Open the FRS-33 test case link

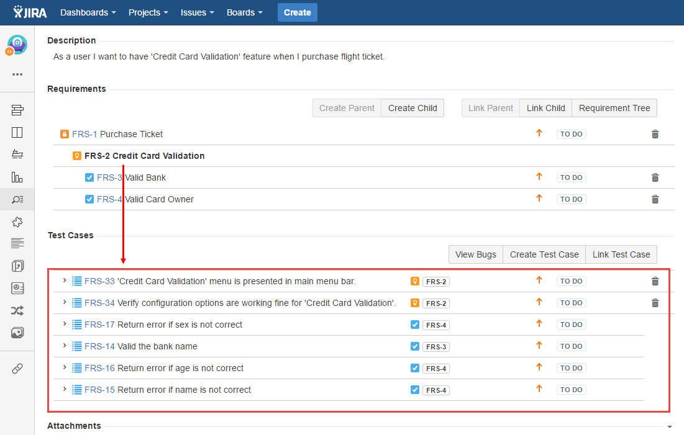point(99,281)
